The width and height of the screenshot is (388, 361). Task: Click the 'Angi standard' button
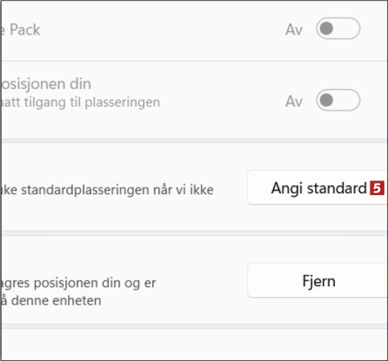point(318,187)
